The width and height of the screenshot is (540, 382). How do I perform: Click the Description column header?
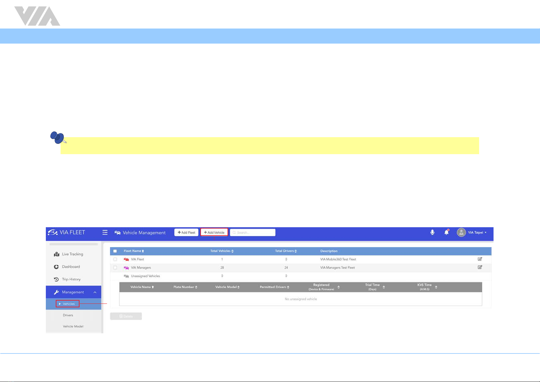(x=329, y=251)
